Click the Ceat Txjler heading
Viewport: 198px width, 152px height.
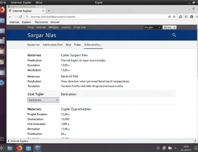pyautogui.click(x=36, y=94)
